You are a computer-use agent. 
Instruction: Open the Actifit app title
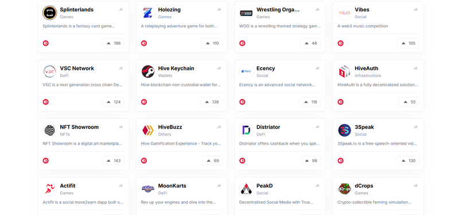click(68, 186)
